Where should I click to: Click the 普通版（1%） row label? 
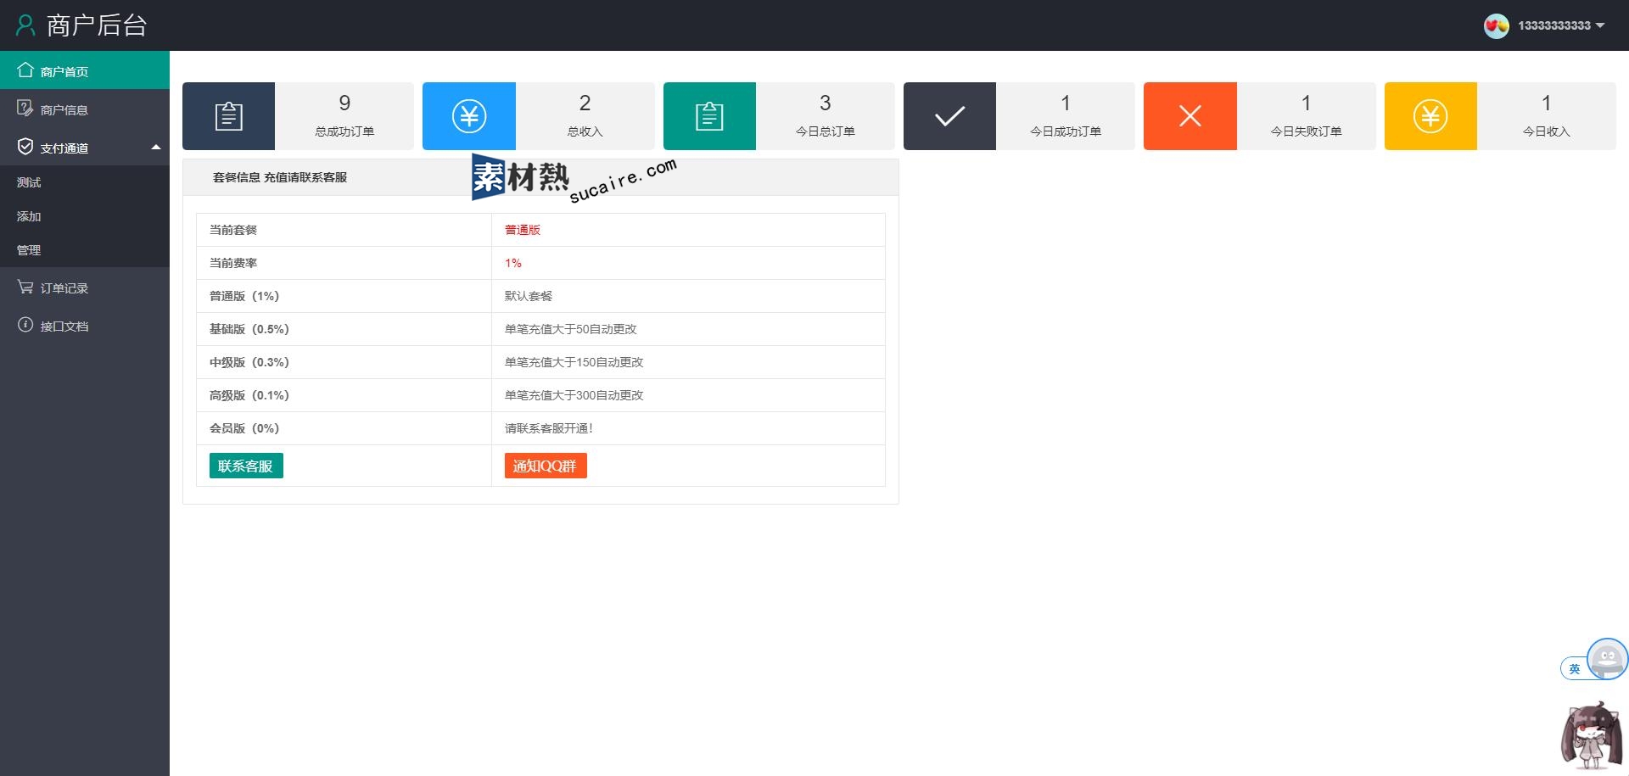(x=244, y=296)
